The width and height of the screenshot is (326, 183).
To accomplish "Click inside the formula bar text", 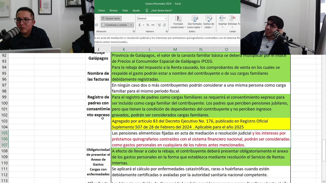I will pos(167,40).
